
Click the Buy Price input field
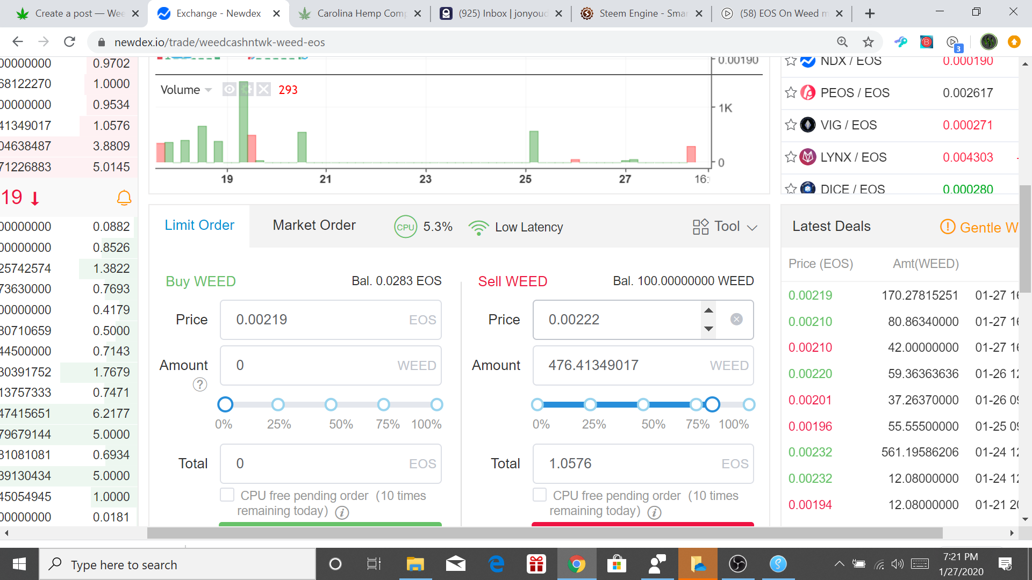331,320
